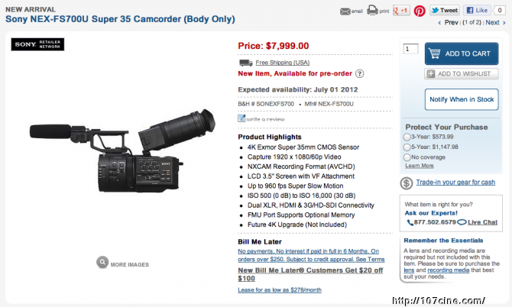512x307 pixels.
Task: Share via Google +1 button
Action: pyautogui.click(x=401, y=11)
